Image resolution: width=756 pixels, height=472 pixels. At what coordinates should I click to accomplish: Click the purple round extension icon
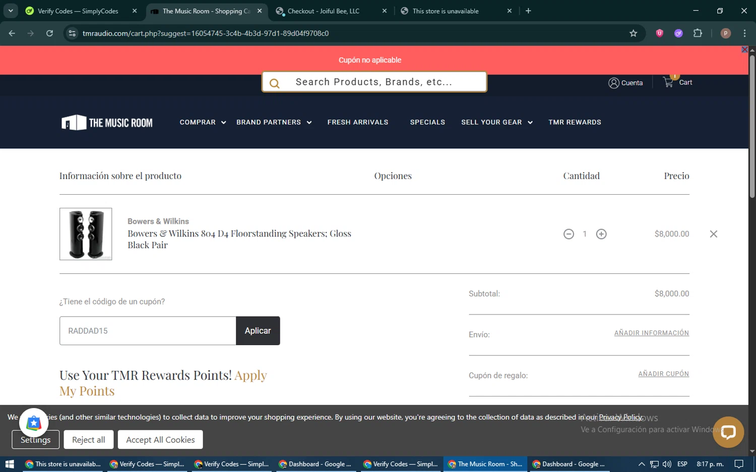click(x=678, y=33)
